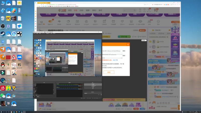Go to 首页 in Douyu nav
The height and width of the screenshot is (113, 201).
click(70, 10)
